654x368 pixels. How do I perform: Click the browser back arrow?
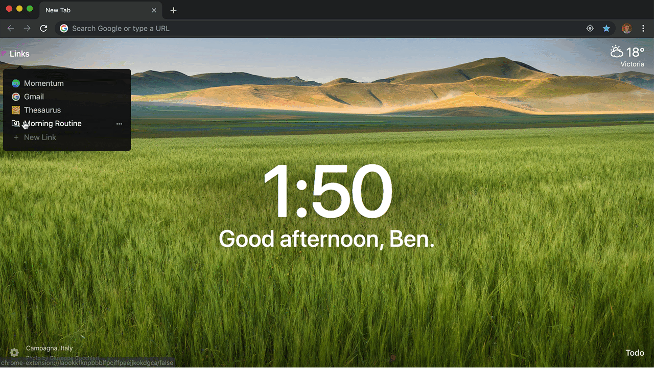pyautogui.click(x=11, y=29)
